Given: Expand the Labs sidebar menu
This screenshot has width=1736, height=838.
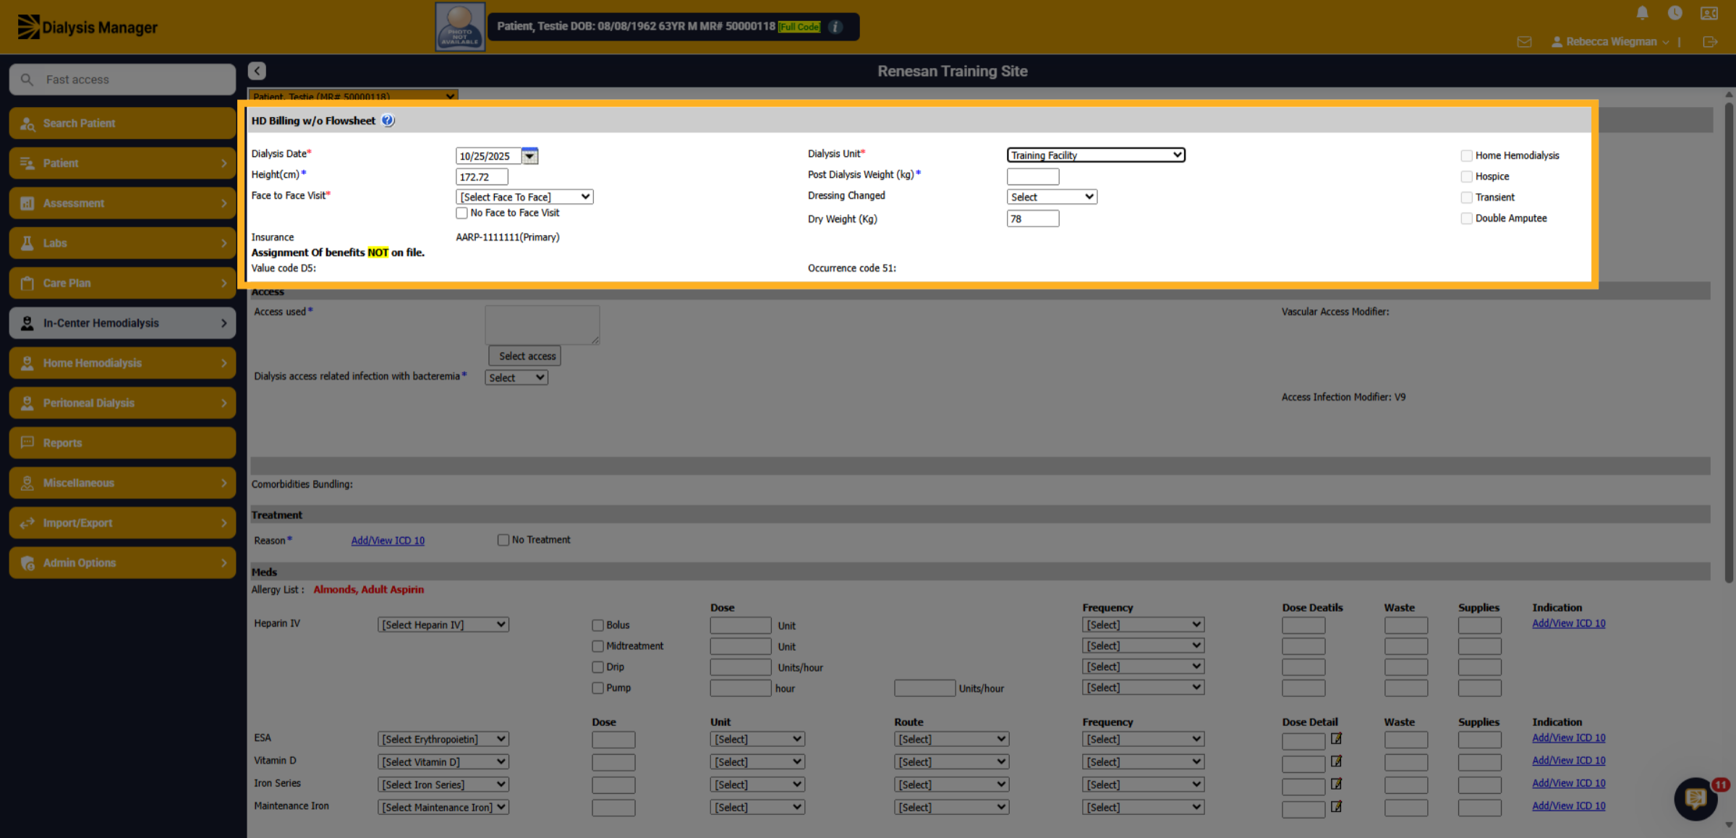Looking at the screenshot, I should [122, 243].
